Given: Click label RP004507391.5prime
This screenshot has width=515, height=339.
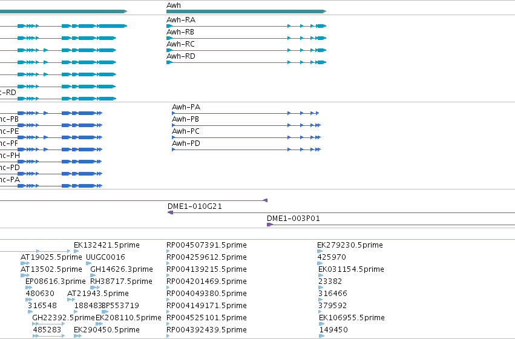Looking at the screenshot, I should tap(206, 245).
